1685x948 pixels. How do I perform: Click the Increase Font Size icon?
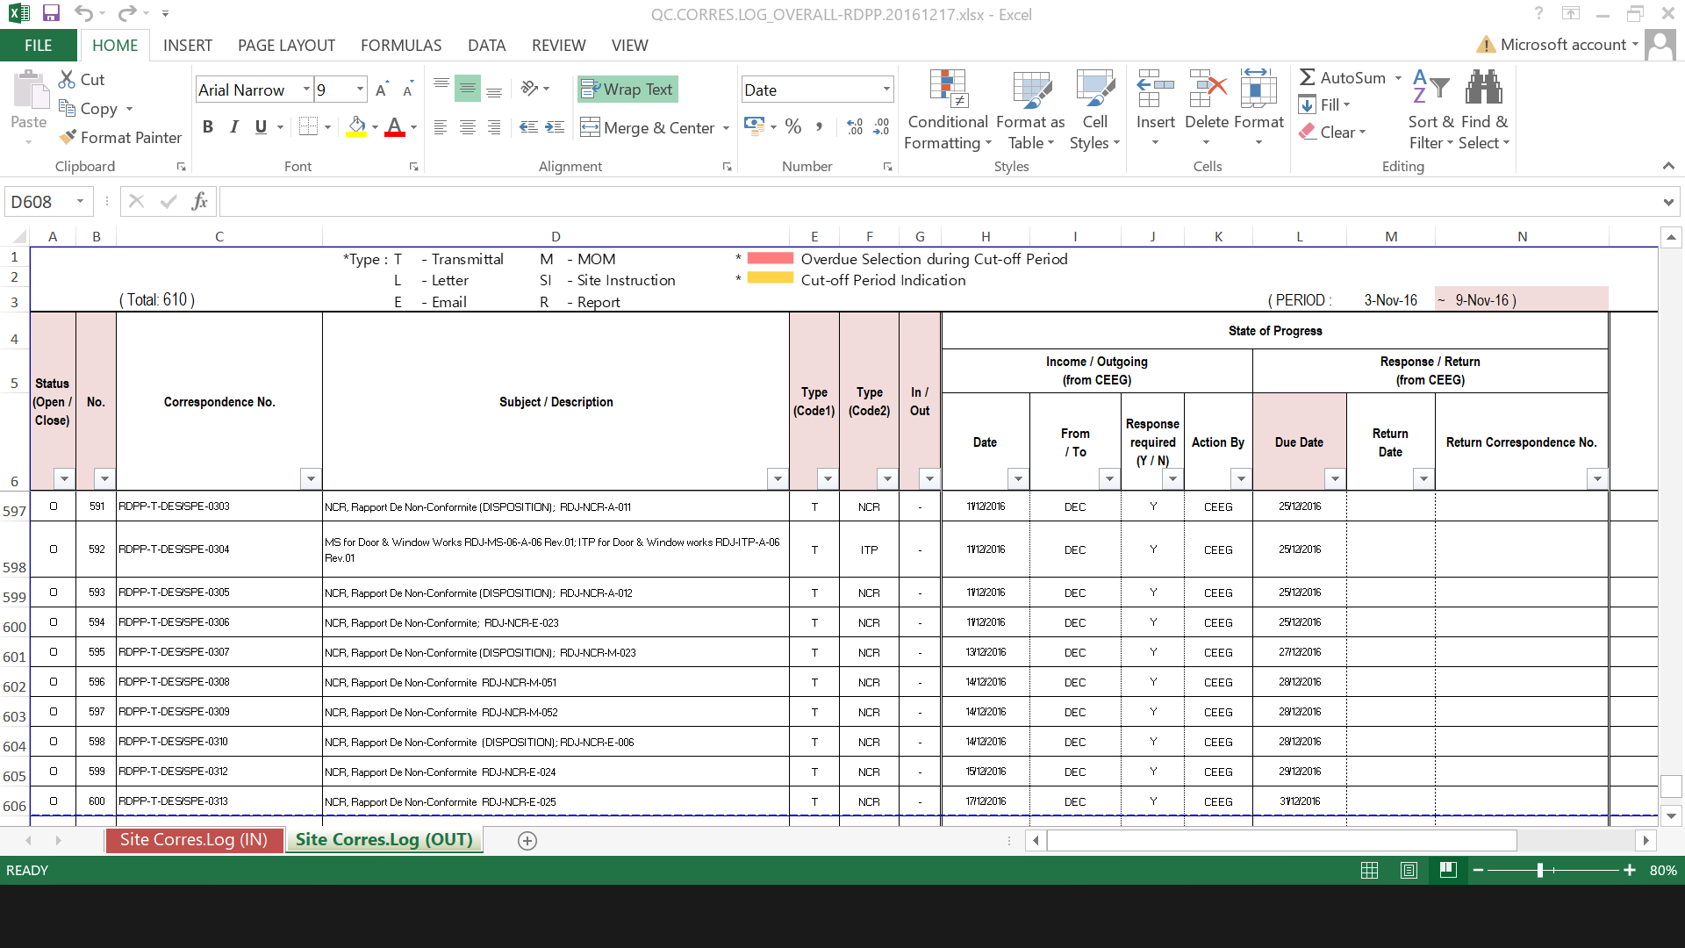[381, 90]
